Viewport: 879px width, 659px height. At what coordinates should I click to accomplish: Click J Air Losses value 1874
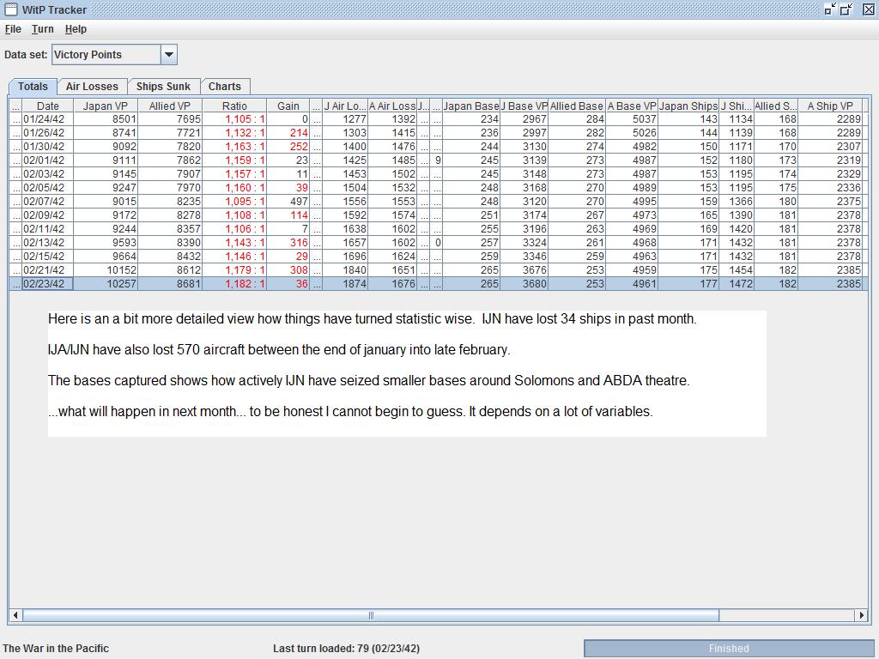pos(345,283)
